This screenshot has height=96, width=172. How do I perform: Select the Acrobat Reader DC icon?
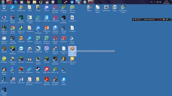[x=47, y=81]
